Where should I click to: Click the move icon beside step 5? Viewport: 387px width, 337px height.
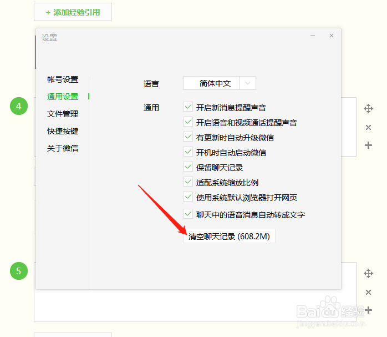[368, 274]
